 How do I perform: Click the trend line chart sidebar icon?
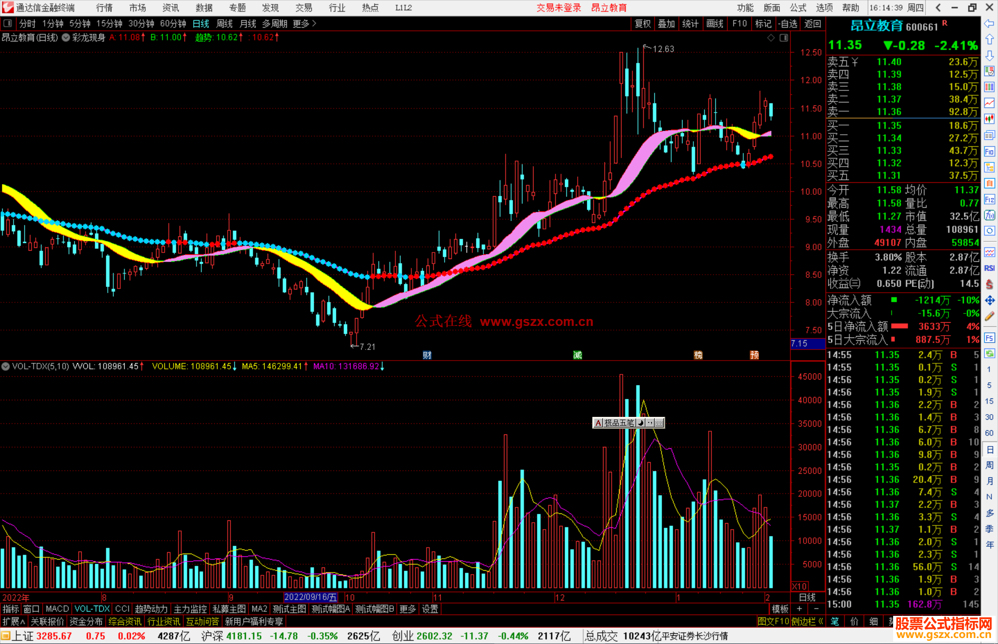pos(989,103)
